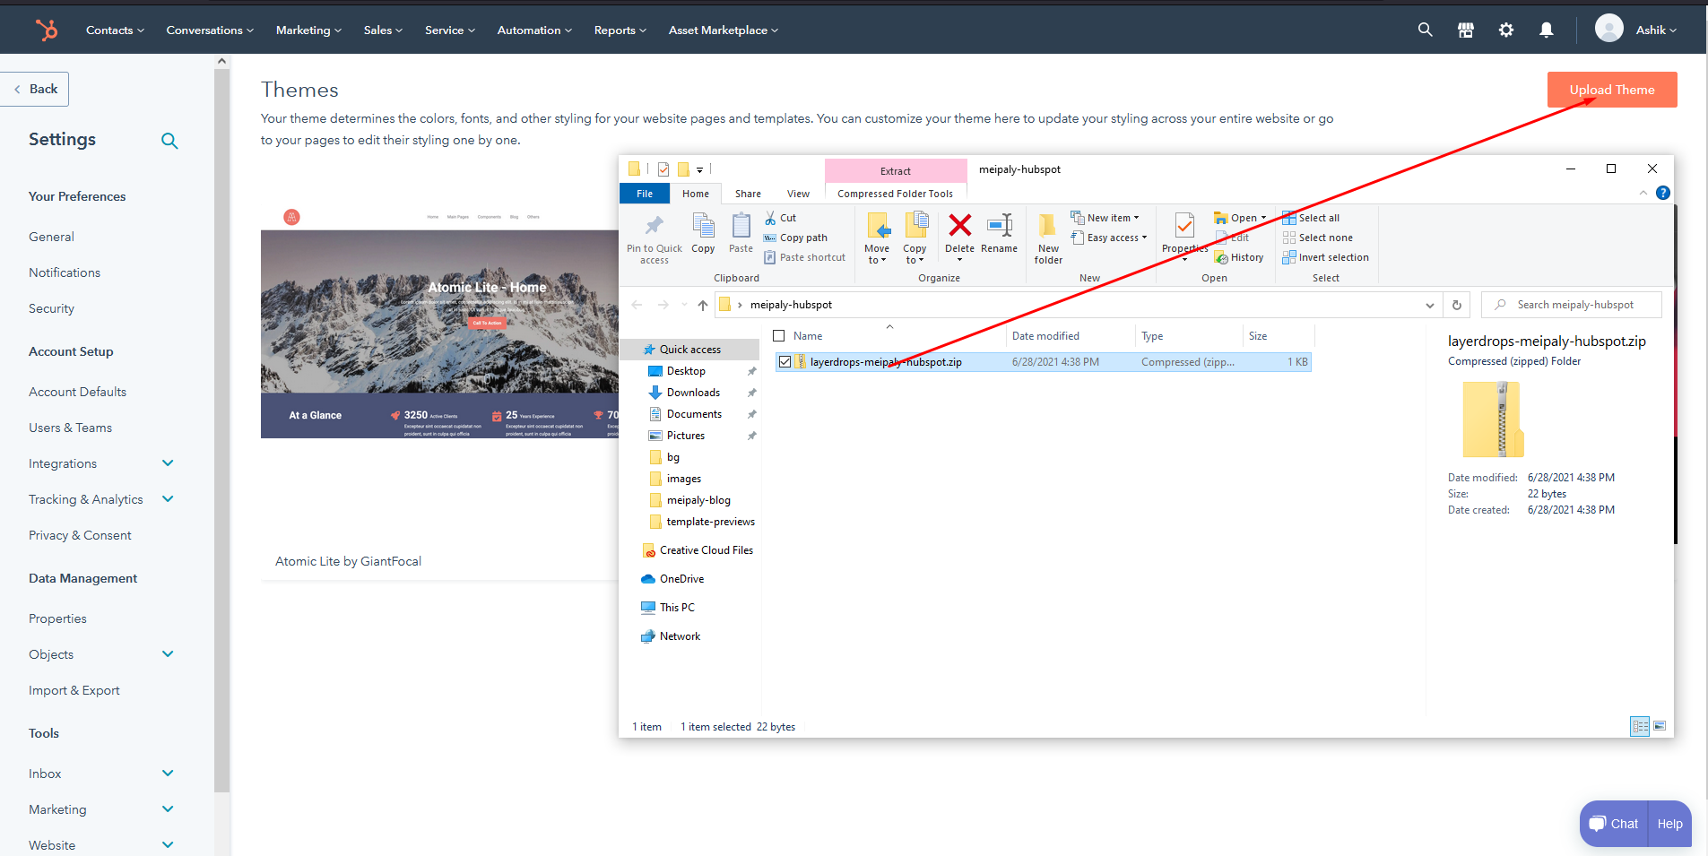Switch to the Share ribbon tab
This screenshot has width=1708, height=856.
(748, 194)
